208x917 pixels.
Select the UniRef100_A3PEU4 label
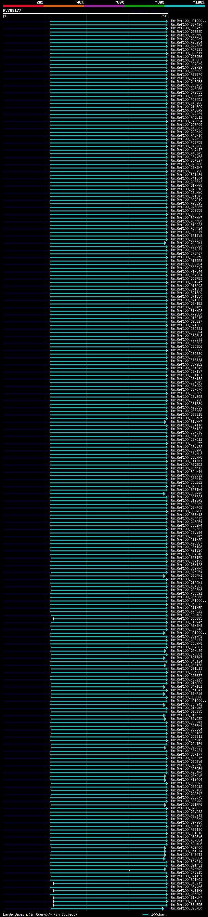point(187,840)
